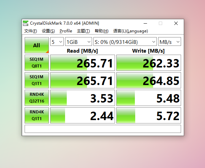Open the unit dropdown showing MB/s
This screenshot has width=205, height=168.
coord(170,41)
